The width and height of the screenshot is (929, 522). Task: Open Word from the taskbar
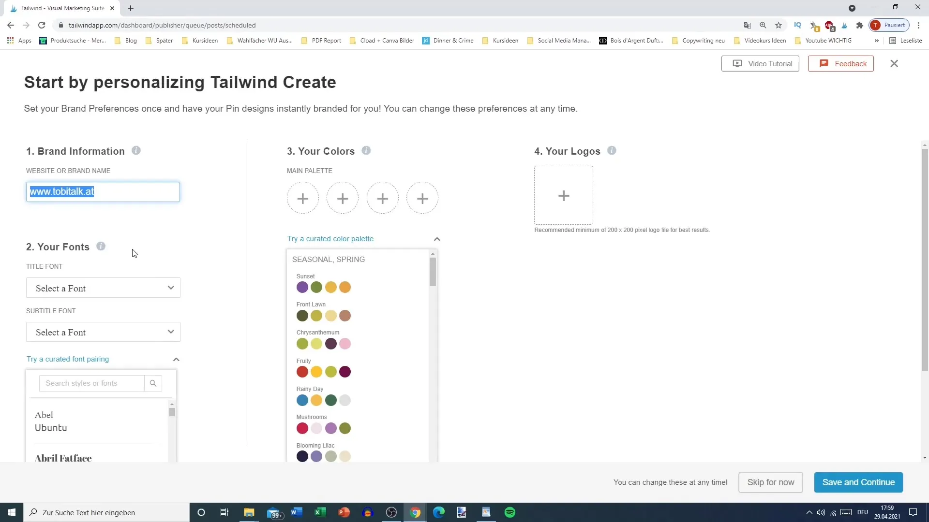[296, 512]
